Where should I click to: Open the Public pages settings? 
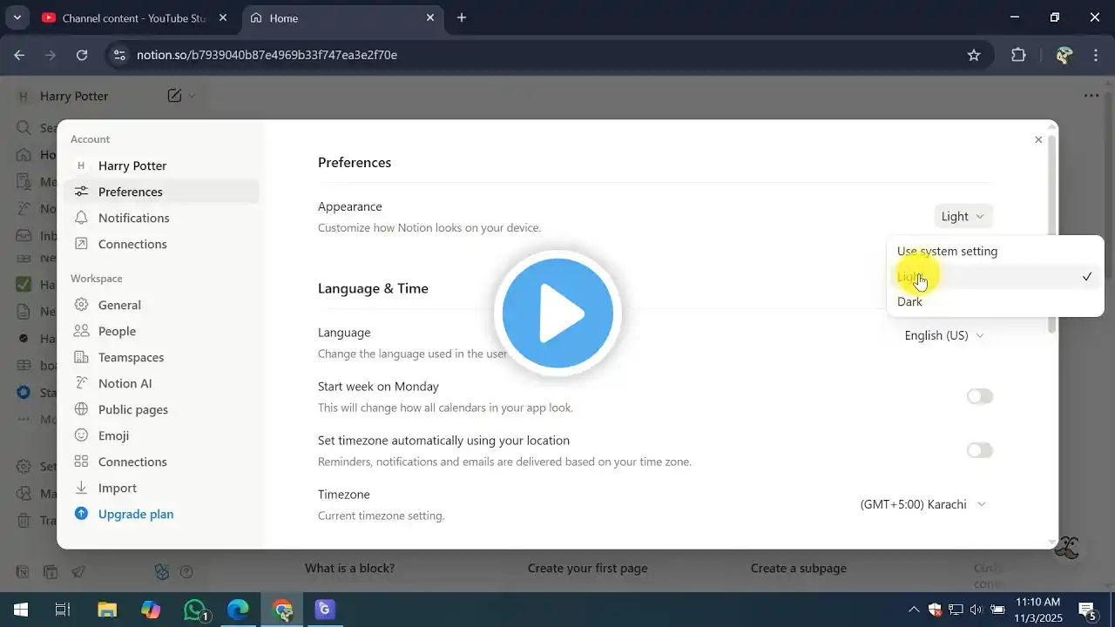pos(161,409)
